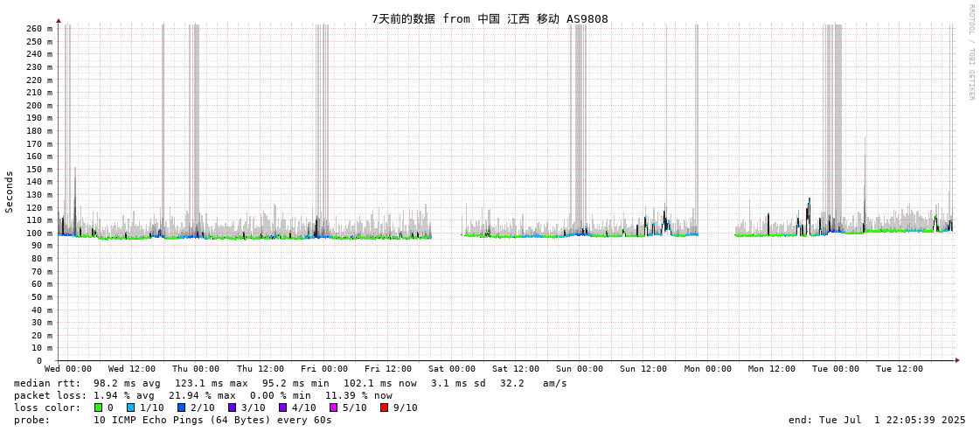Viewport: 980px width, 432px height.
Task: Click the '260 m' y-axis tick label
Action: pos(40,29)
